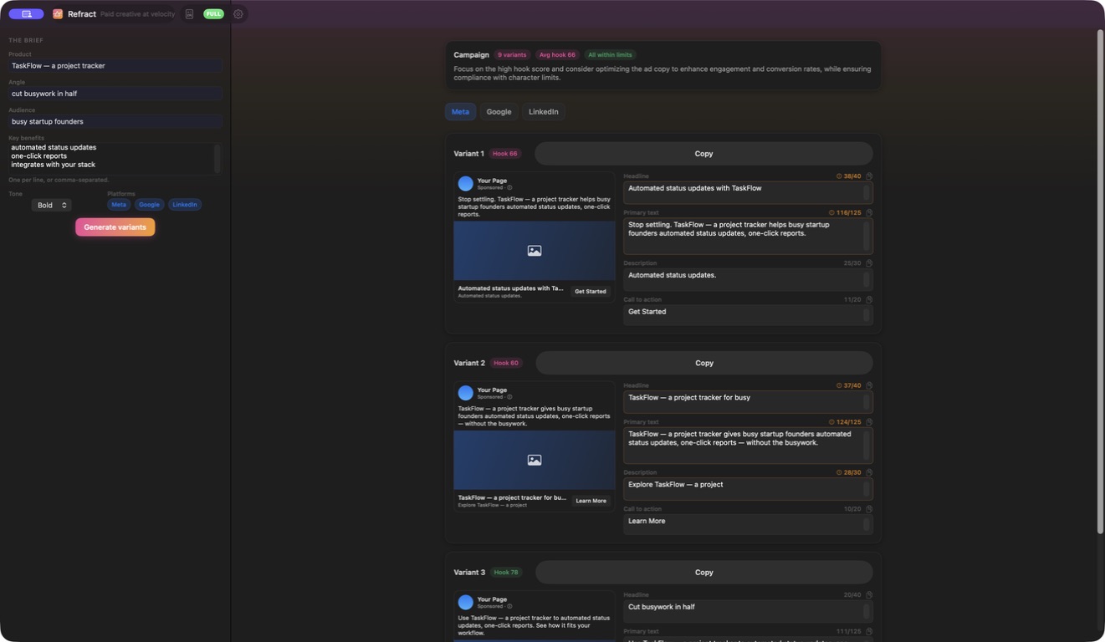Click Learn More button in Variant 2 preview
Image resolution: width=1105 pixels, height=642 pixels.
(591, 501)
